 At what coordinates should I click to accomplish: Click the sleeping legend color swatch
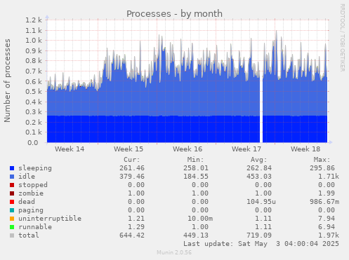pyautogui.click(x=12, y=168)
